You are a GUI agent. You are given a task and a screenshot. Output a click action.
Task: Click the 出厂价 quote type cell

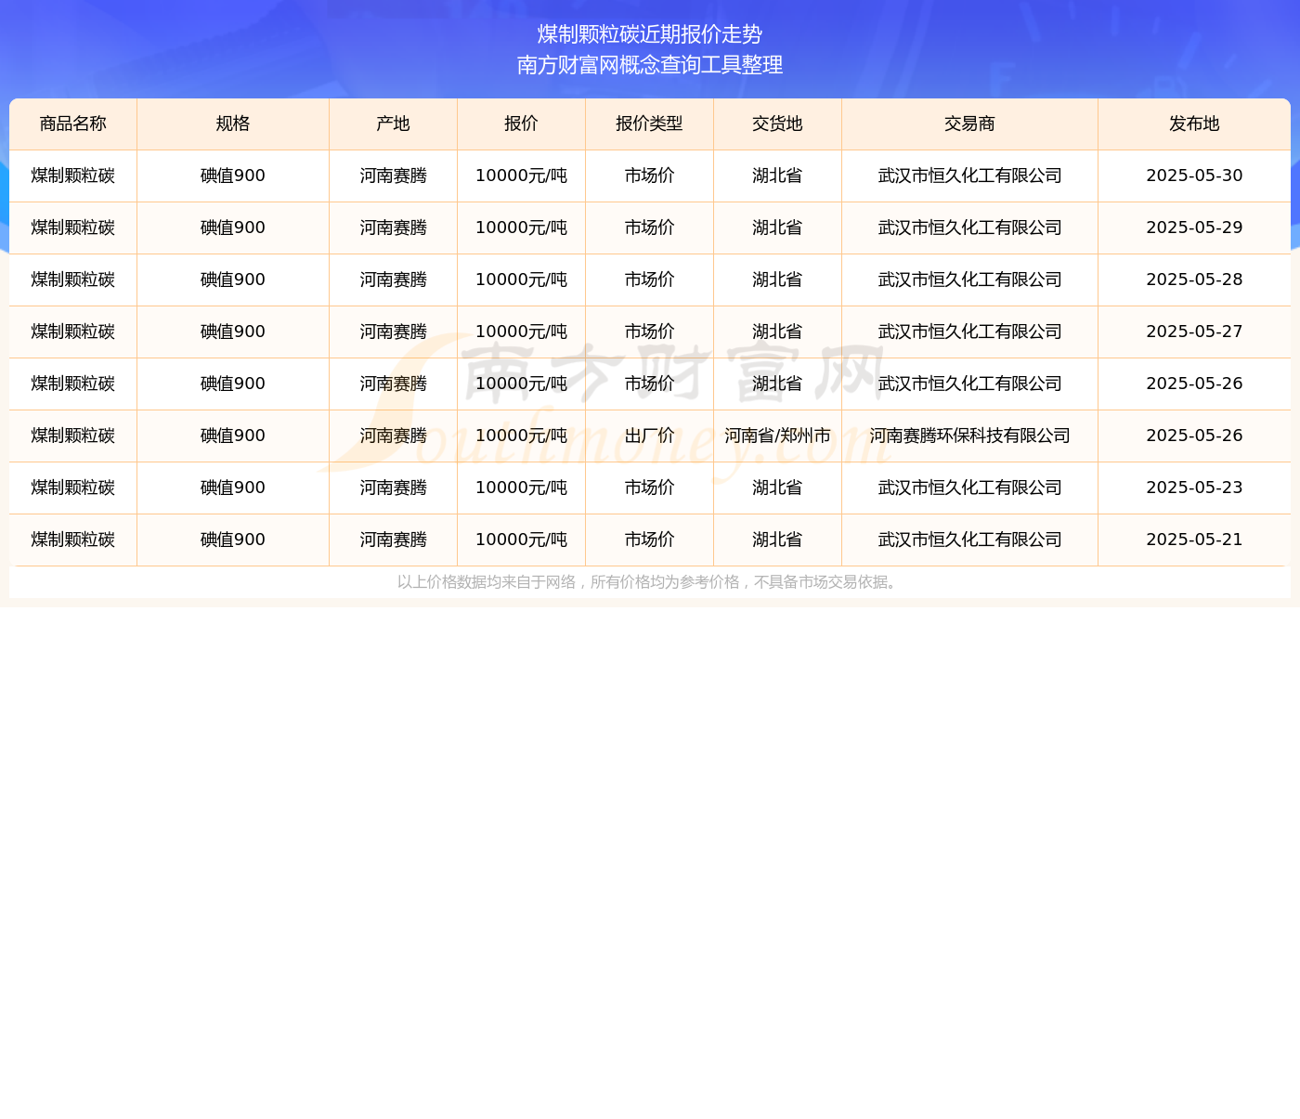pos(649,436)
